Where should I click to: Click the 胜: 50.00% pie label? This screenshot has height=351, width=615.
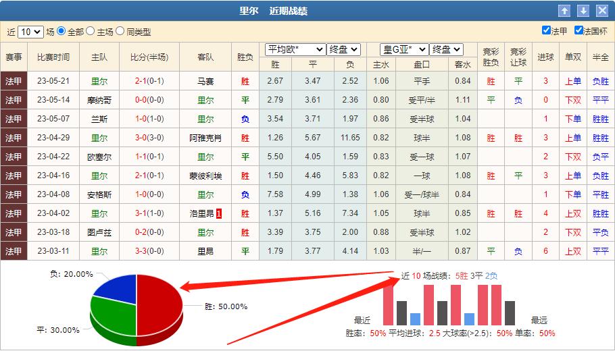pos(226,306)
